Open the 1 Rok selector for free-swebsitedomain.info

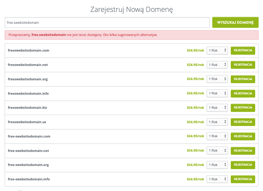click(217, 179)
